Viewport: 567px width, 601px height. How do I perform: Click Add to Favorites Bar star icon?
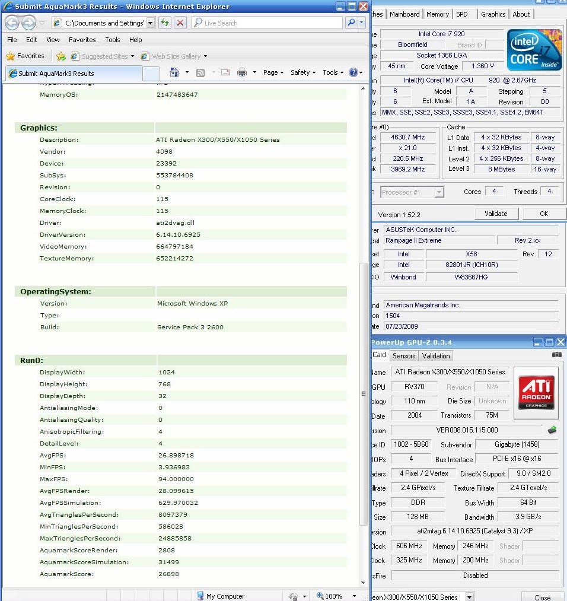click(x=61, y=56)
